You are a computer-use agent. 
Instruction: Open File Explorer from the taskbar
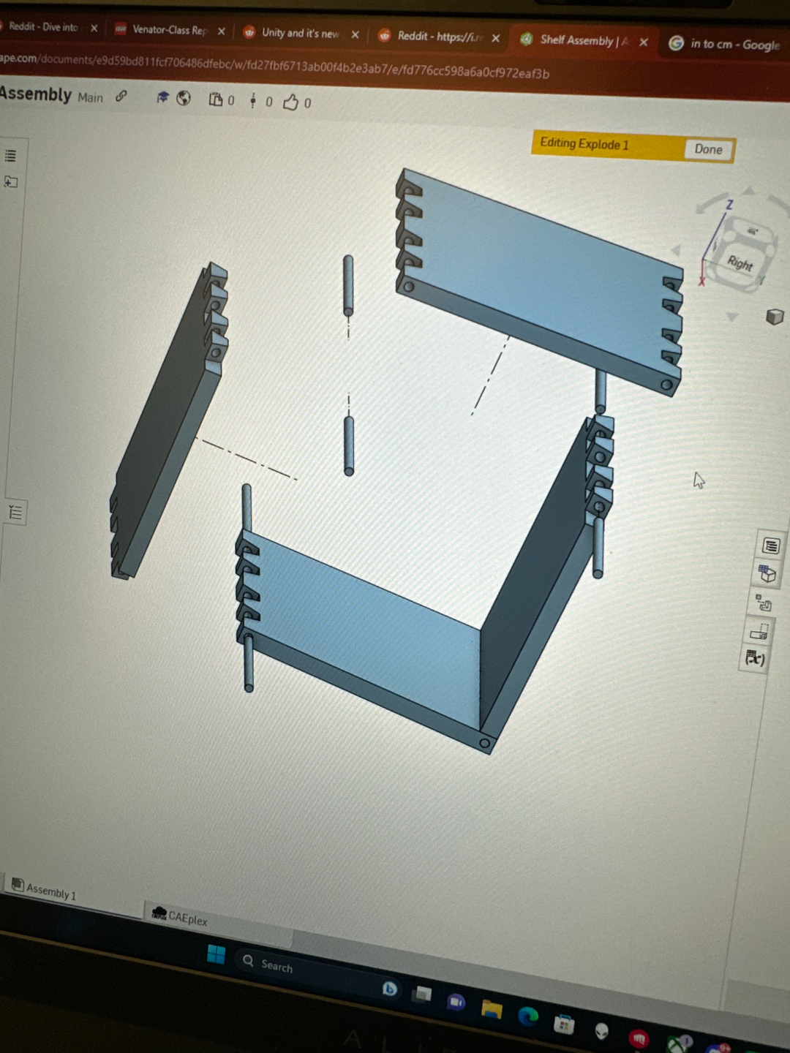(492, 1010)
